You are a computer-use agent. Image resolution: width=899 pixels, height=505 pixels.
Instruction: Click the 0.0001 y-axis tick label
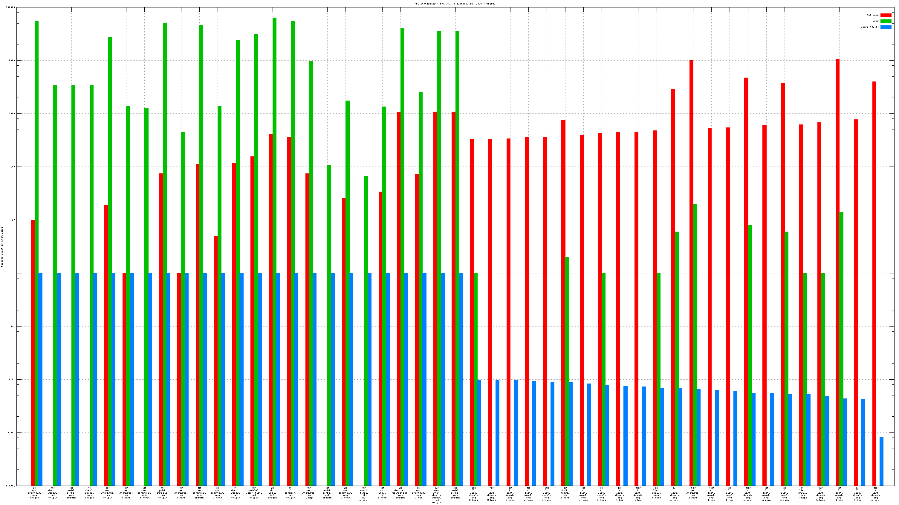[x=10, y=486]
